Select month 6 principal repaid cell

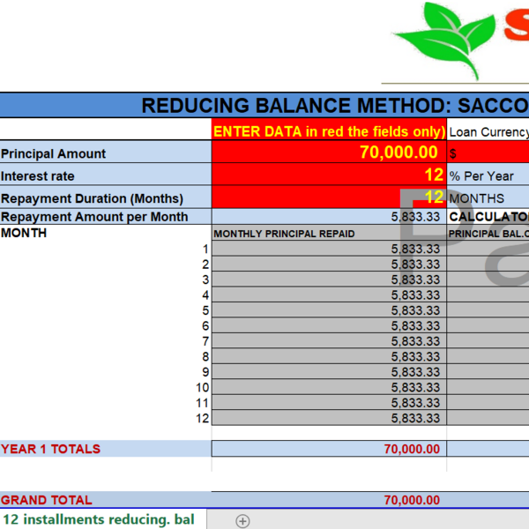[329, 326]
